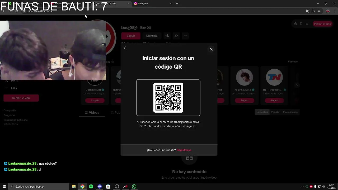Open the Mati Spano avatar
Screen dimensions: 338x190
click(x=245, y=77)
